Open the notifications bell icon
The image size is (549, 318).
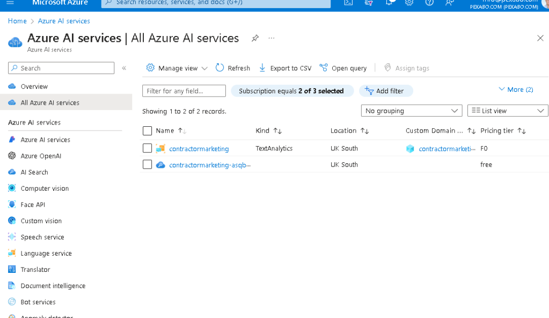[x=389, y=3]
